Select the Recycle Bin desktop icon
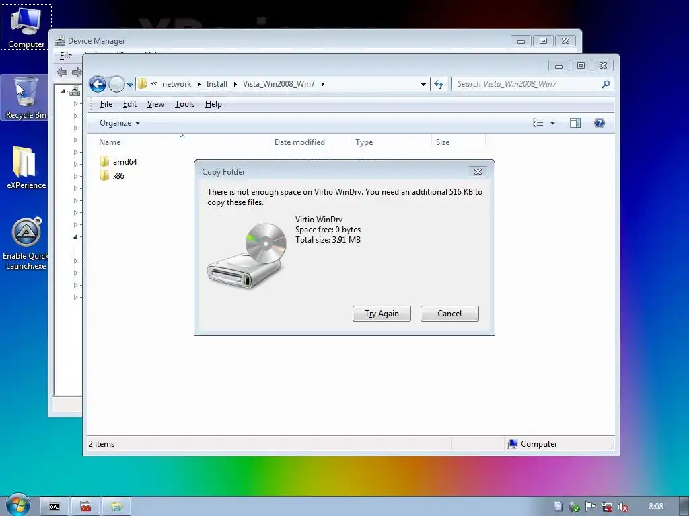The height and width of the screenshot is (516, 689). [x=25, y=97]
